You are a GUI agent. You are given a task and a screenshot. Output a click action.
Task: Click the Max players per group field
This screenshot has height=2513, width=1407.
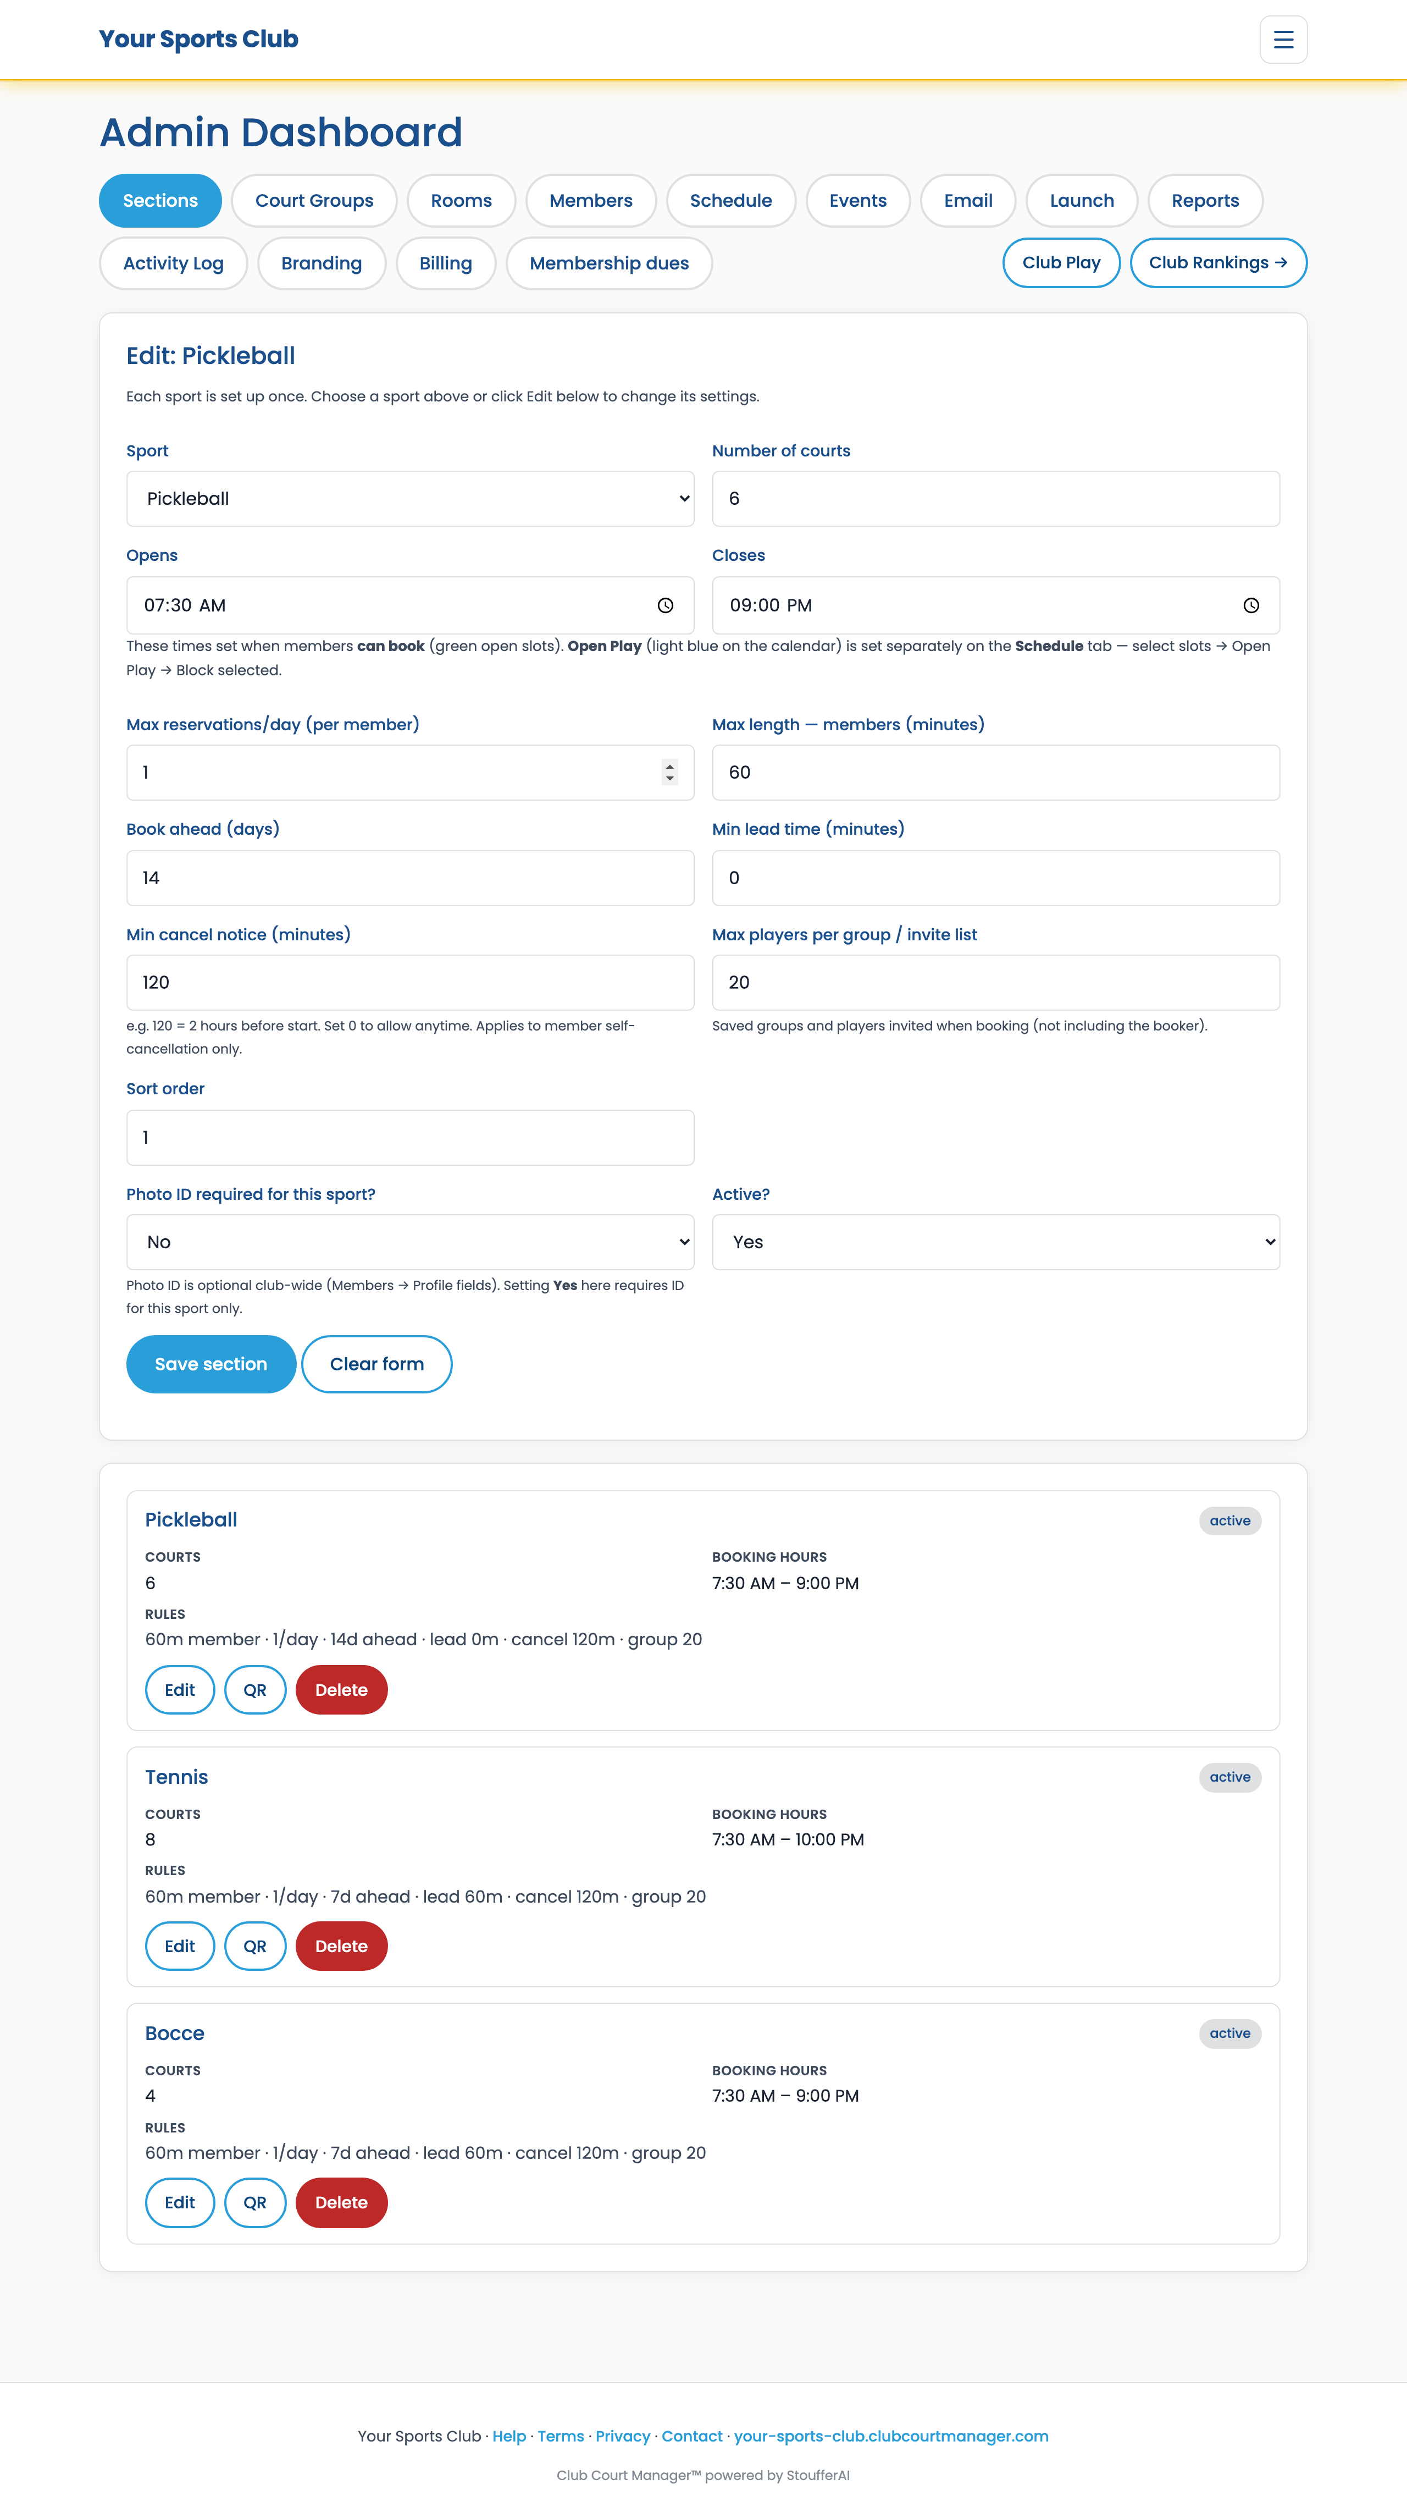[x=995, y=982]
